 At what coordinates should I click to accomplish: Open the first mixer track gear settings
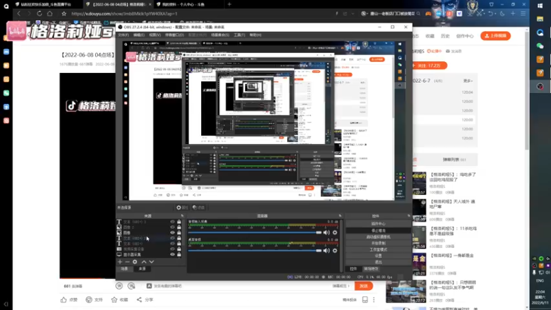pos(335,232)
